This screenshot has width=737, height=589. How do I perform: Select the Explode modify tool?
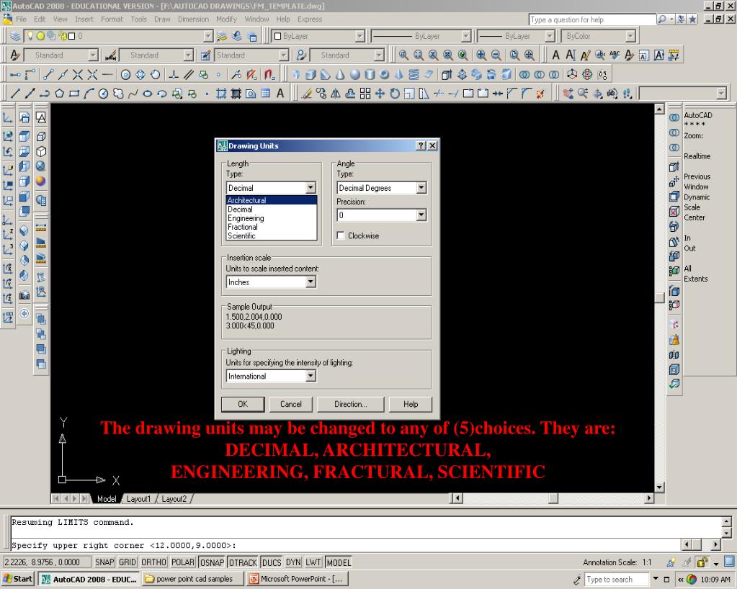pyautogui.click(x=540, y=94)
